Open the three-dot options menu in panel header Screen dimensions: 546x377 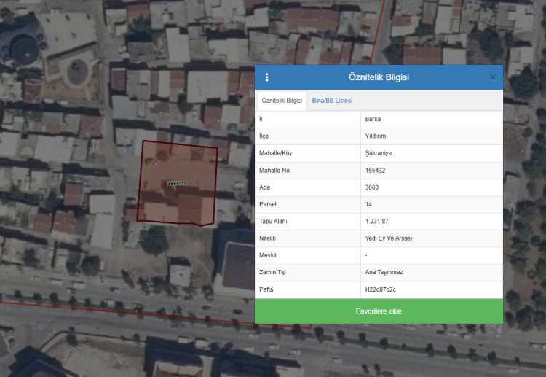266,77
